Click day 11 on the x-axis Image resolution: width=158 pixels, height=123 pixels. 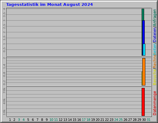[56, 120]
